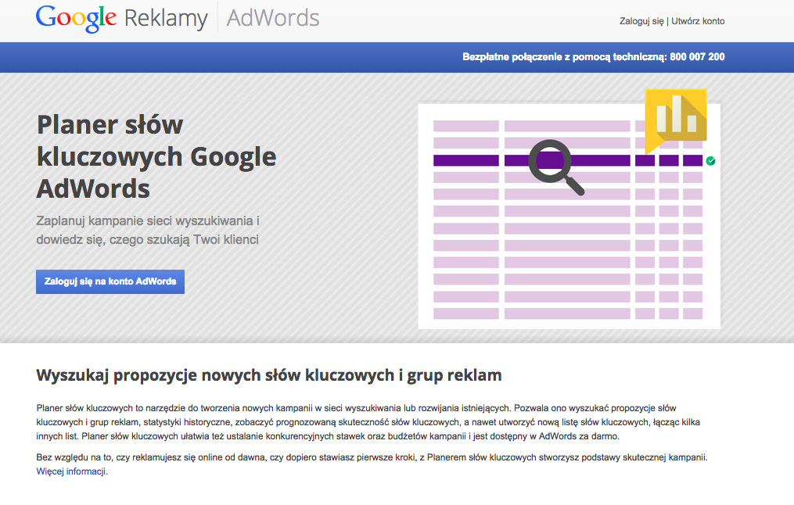Image resolution: width=794 pixels, height=505 pixels.
Task: Click the paragraph starting "Bez względu na to"
Action: coord(372,457)
